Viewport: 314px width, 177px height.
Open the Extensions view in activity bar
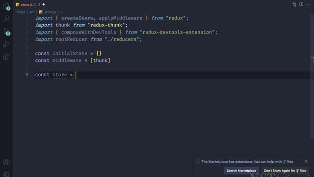(x=6, y=57)
